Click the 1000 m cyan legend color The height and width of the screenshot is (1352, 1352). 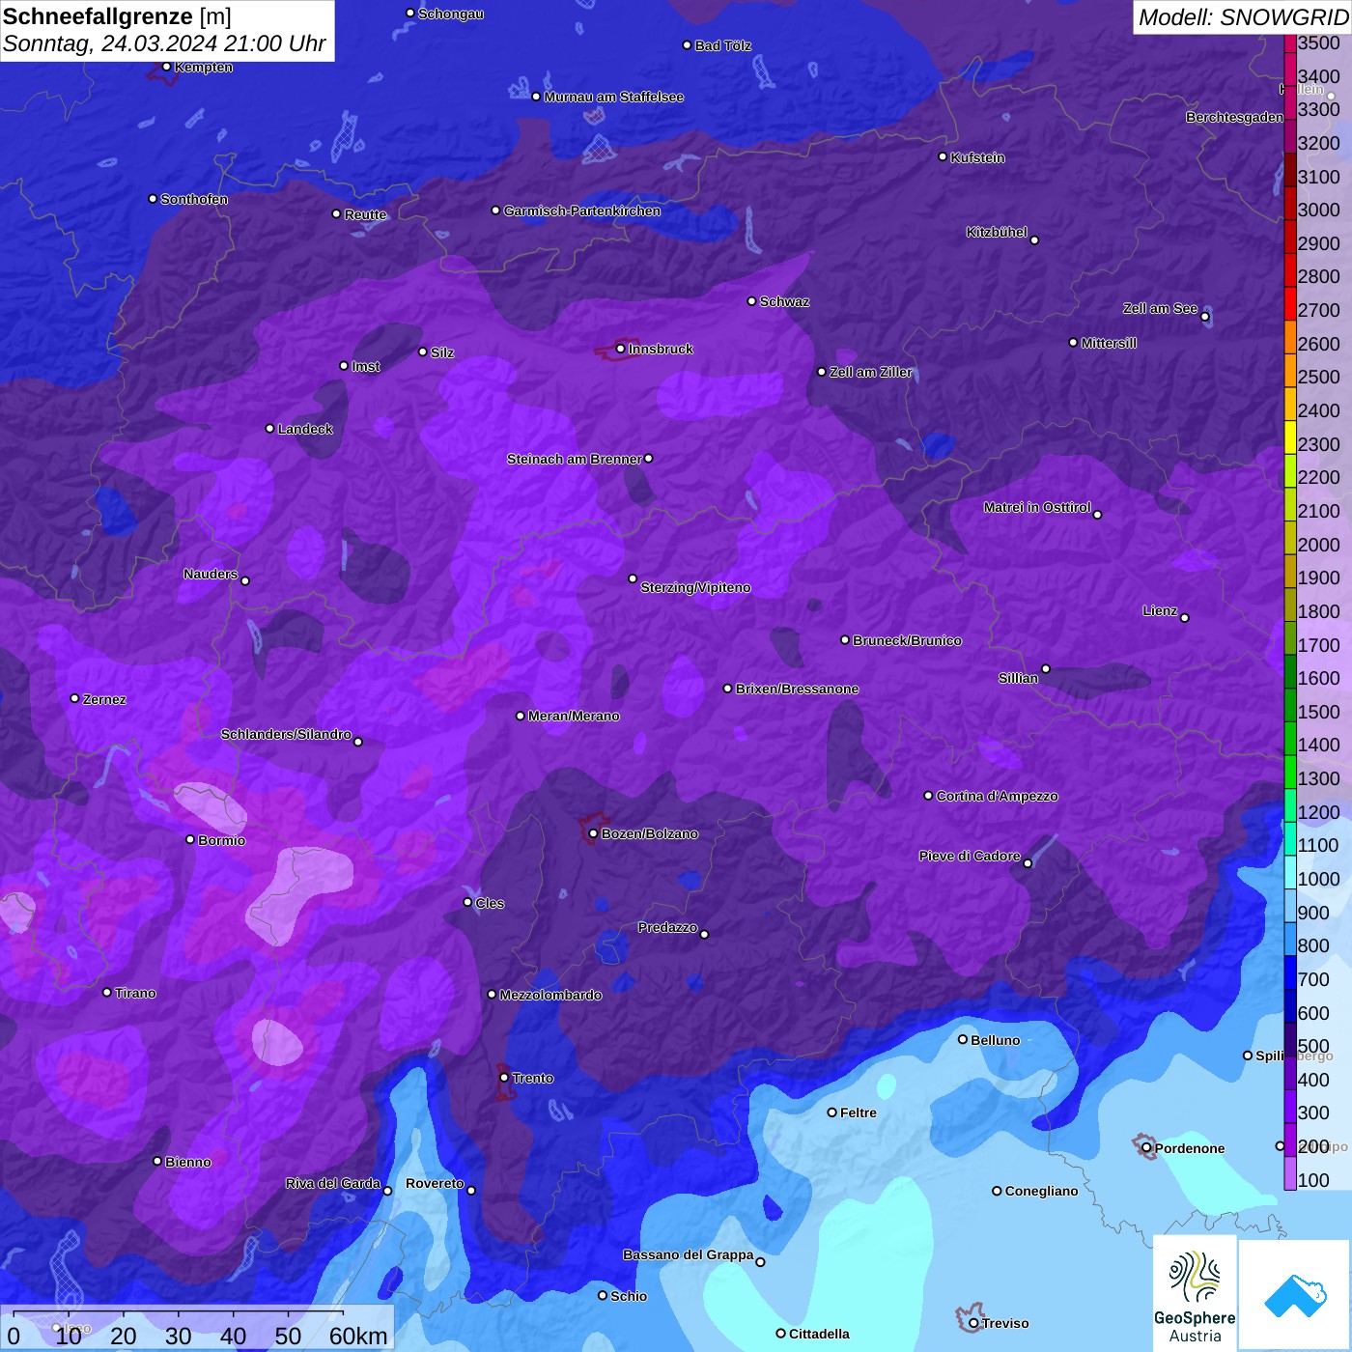point(1290,872)
